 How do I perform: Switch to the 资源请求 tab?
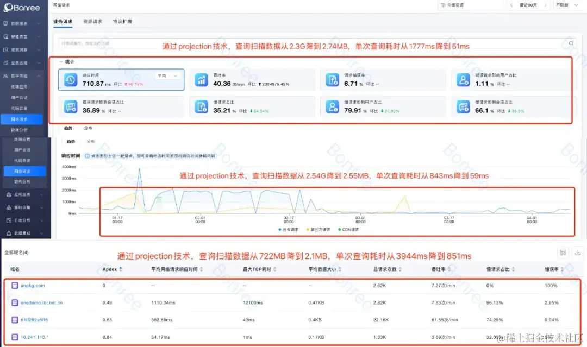(x=92, y=22)
